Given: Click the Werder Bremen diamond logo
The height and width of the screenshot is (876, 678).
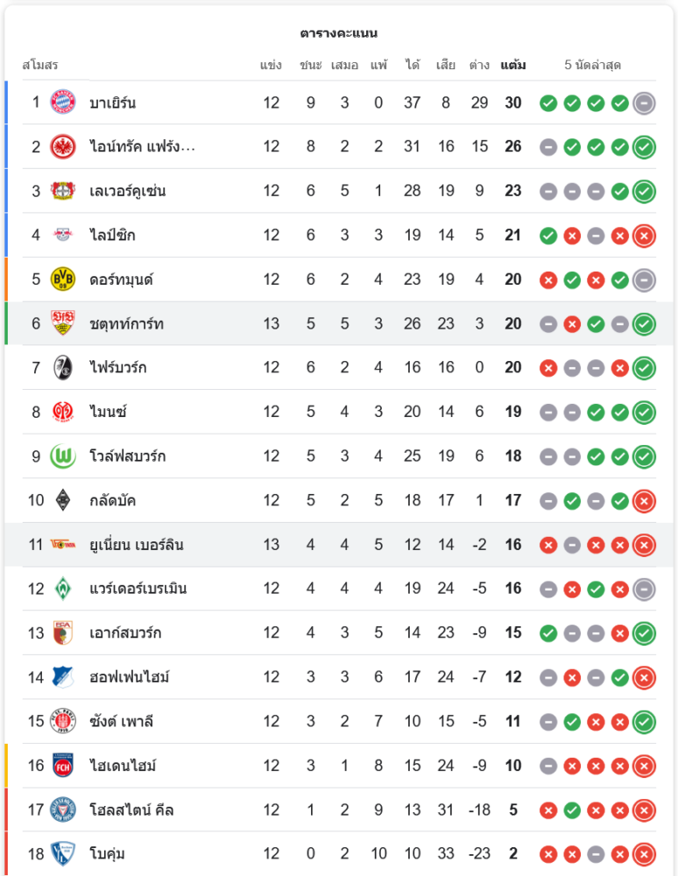Looking at the screenshot, I should coord(63,588).
